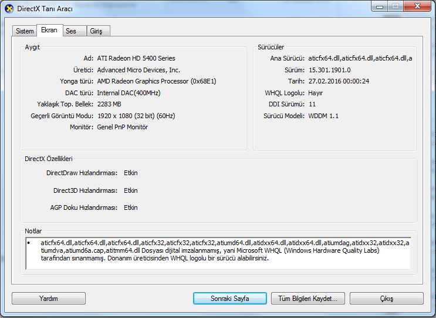
Task: Click the Çıkış button
Action: [x=387, y=299]
